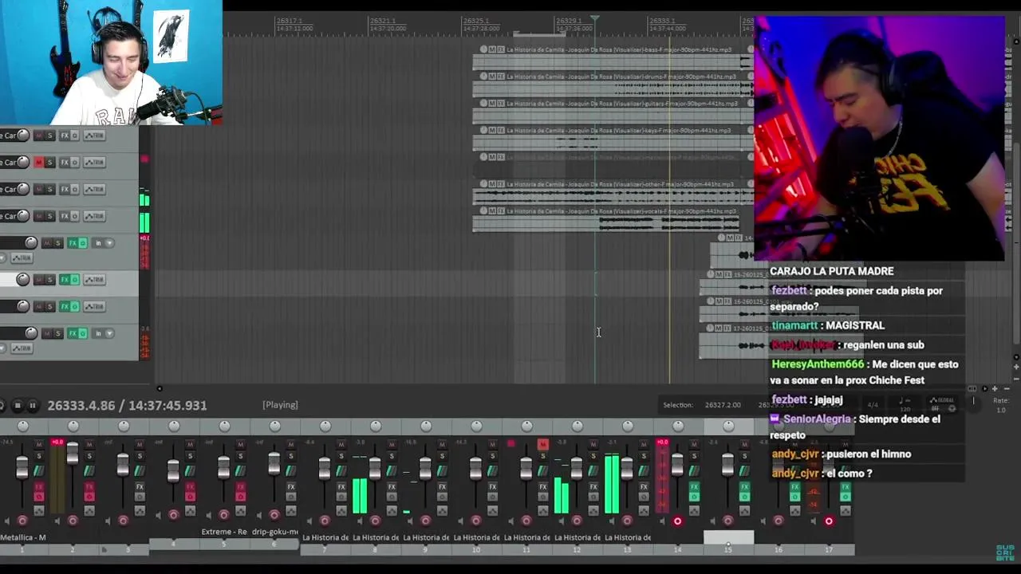Open FX chain on mixer channel 3
This screenshot has height=574, width=1021.
point(140,486)
